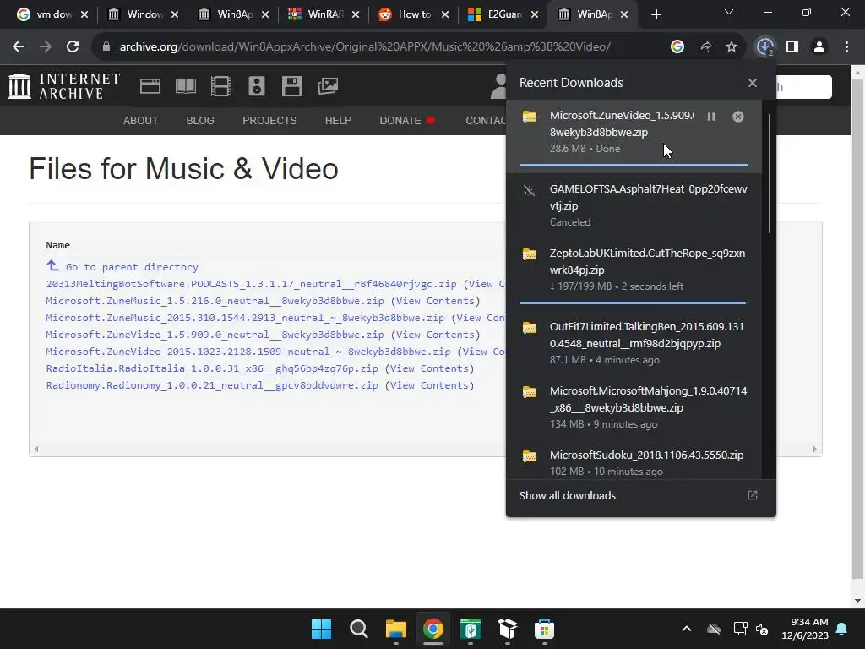Pause the Microsoft.ZuneVideo download
The height and width of the screenshot is (649, 865).
[711, 117]
